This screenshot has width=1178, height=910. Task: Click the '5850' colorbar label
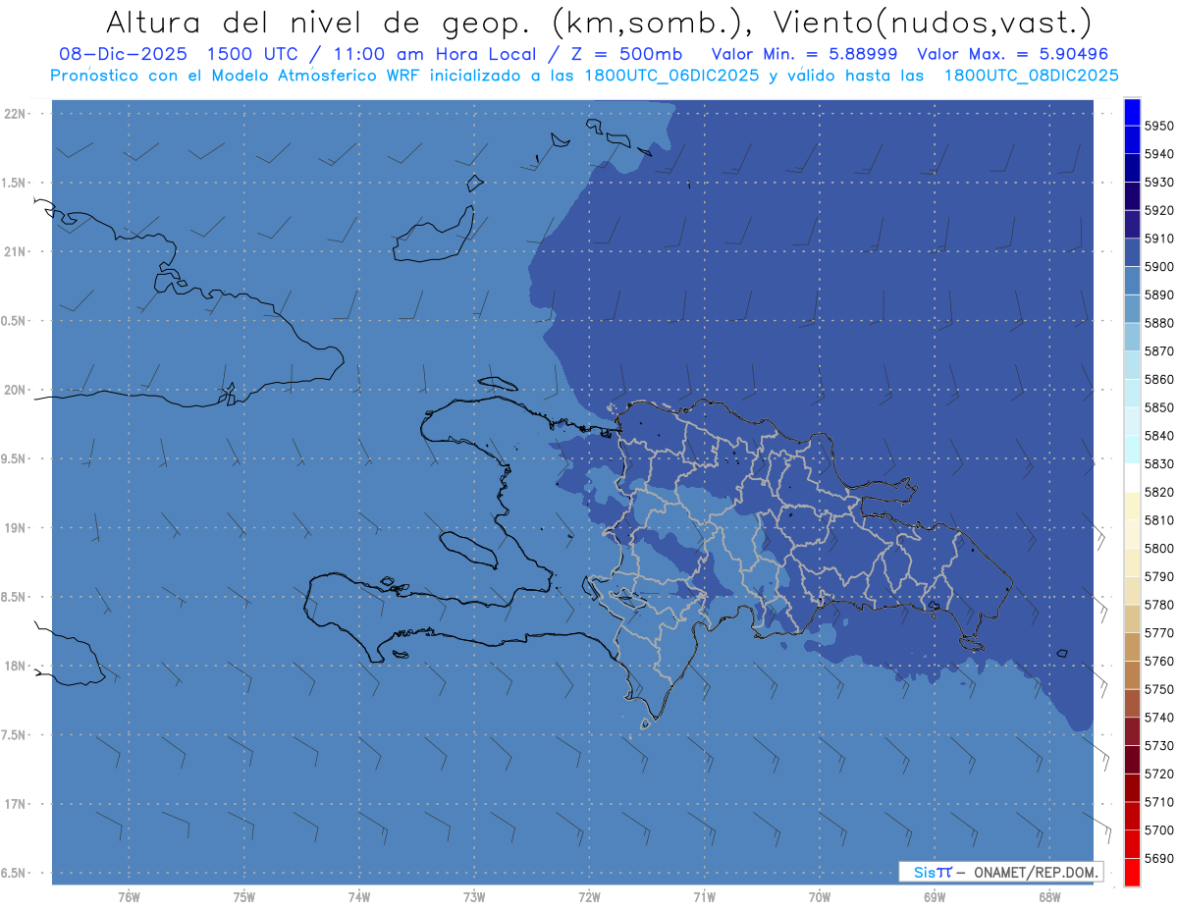click(1159, 407)
